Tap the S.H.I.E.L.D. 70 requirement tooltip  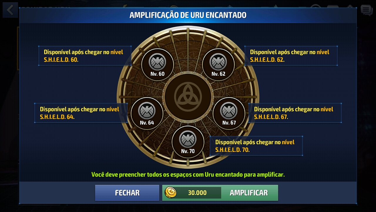(x=256, y=146)
